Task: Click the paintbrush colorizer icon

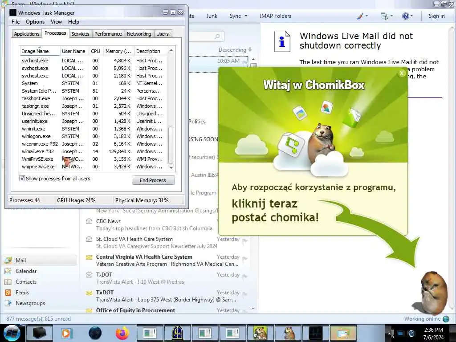Action: pos(360,16)
